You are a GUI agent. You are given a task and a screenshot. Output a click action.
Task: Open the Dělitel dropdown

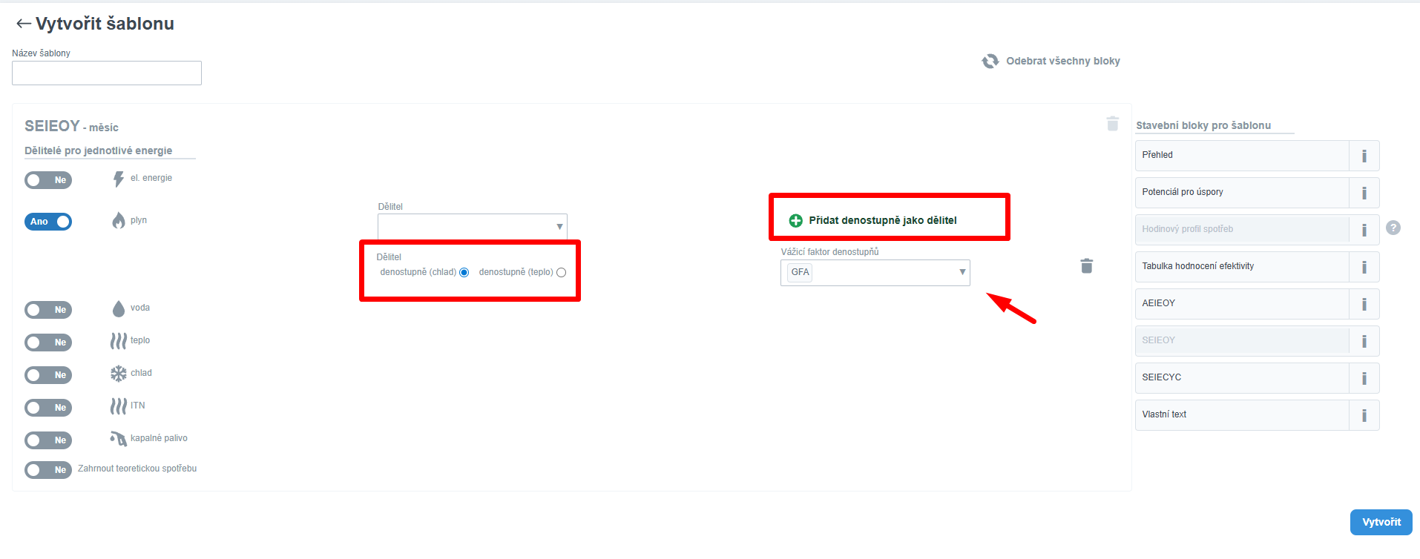coord(472,227)
